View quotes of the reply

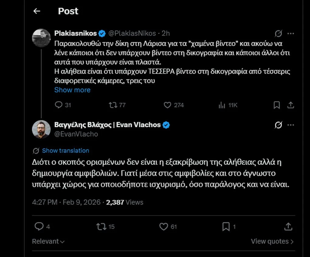(272, 241)
